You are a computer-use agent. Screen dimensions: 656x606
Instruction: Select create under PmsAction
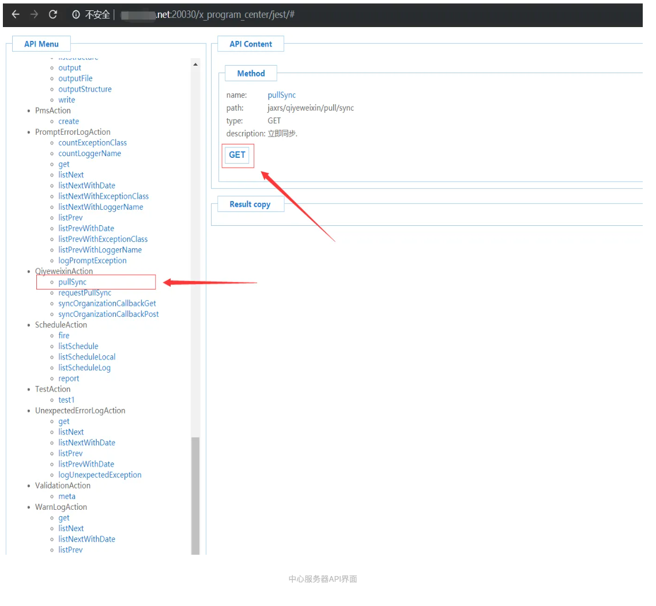click(x=69, y=122)
